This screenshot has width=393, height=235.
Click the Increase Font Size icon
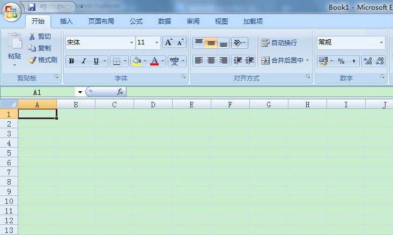pos(168,42)
